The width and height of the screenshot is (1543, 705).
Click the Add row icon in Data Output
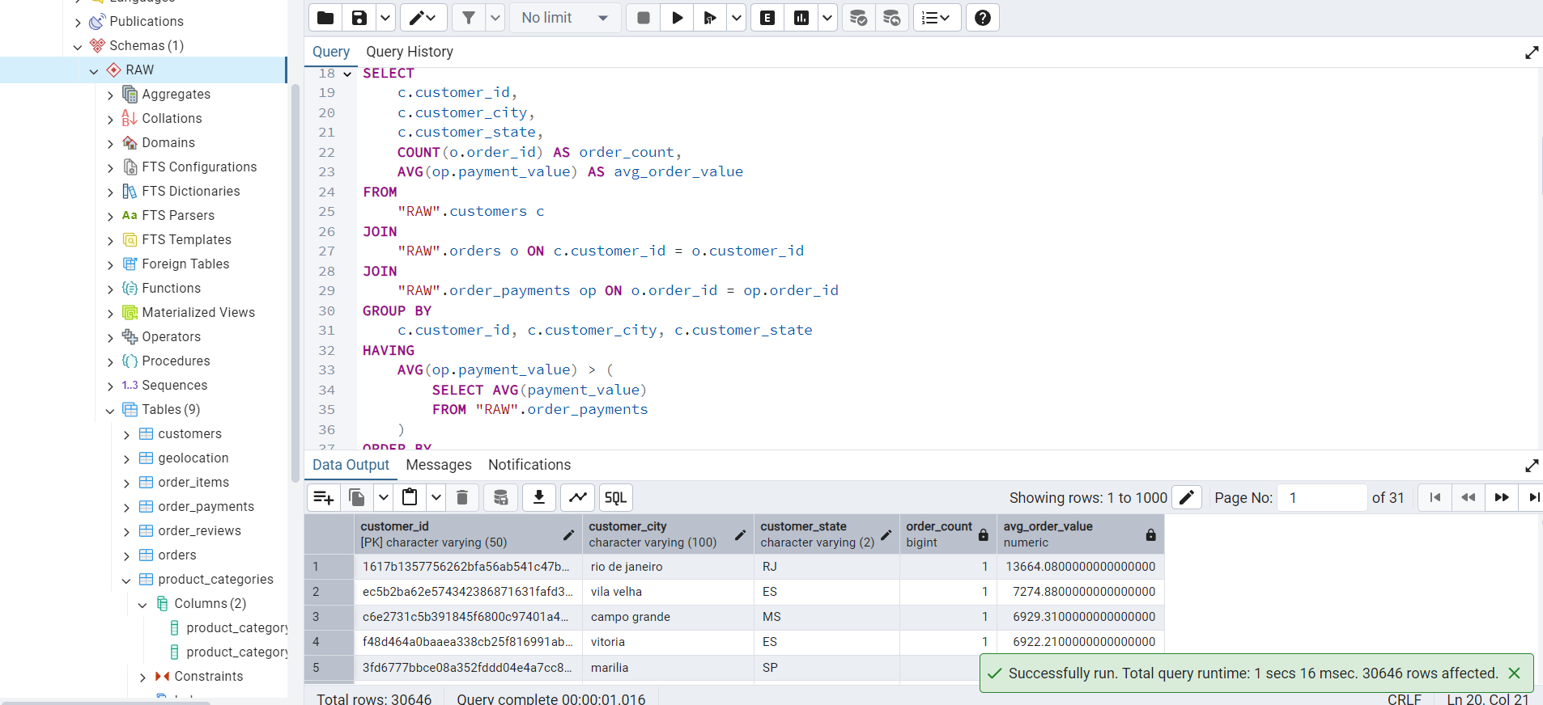324,497
